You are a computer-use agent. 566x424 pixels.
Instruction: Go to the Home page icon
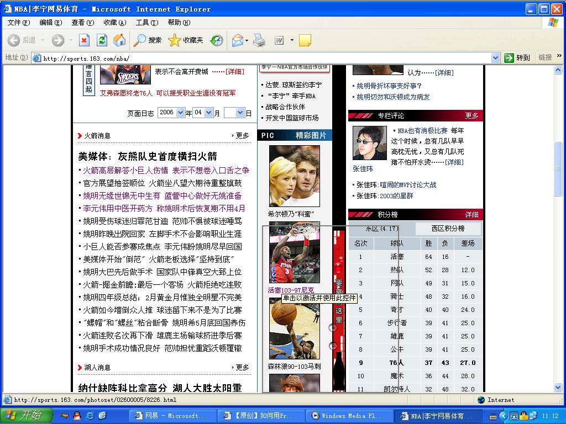tap(119, 40)
